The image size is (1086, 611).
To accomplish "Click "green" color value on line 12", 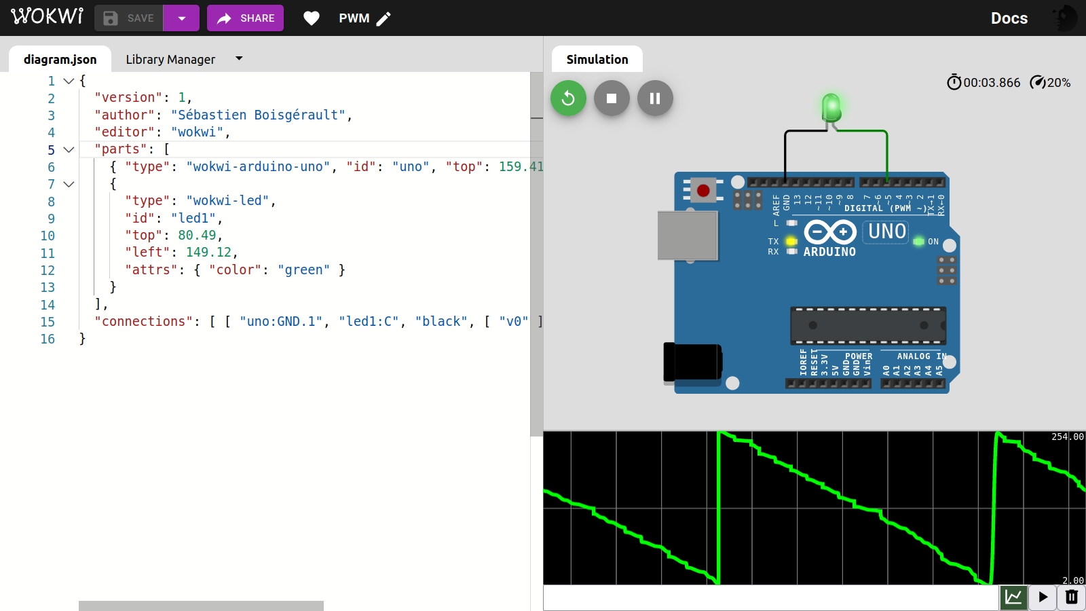I will [303, 270].
